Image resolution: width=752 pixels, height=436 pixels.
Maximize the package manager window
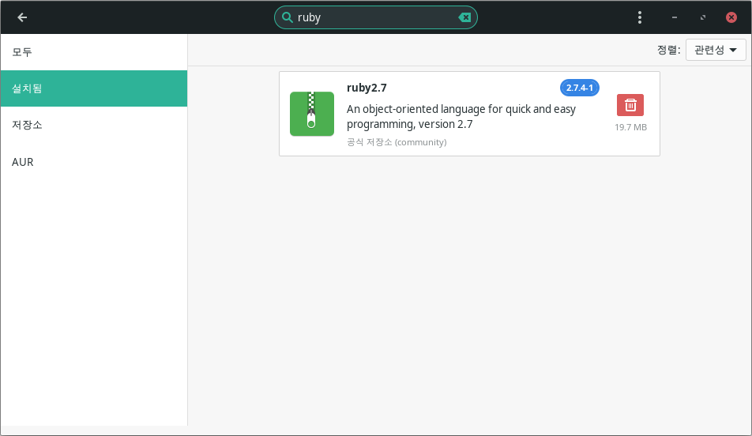[702, 17]
